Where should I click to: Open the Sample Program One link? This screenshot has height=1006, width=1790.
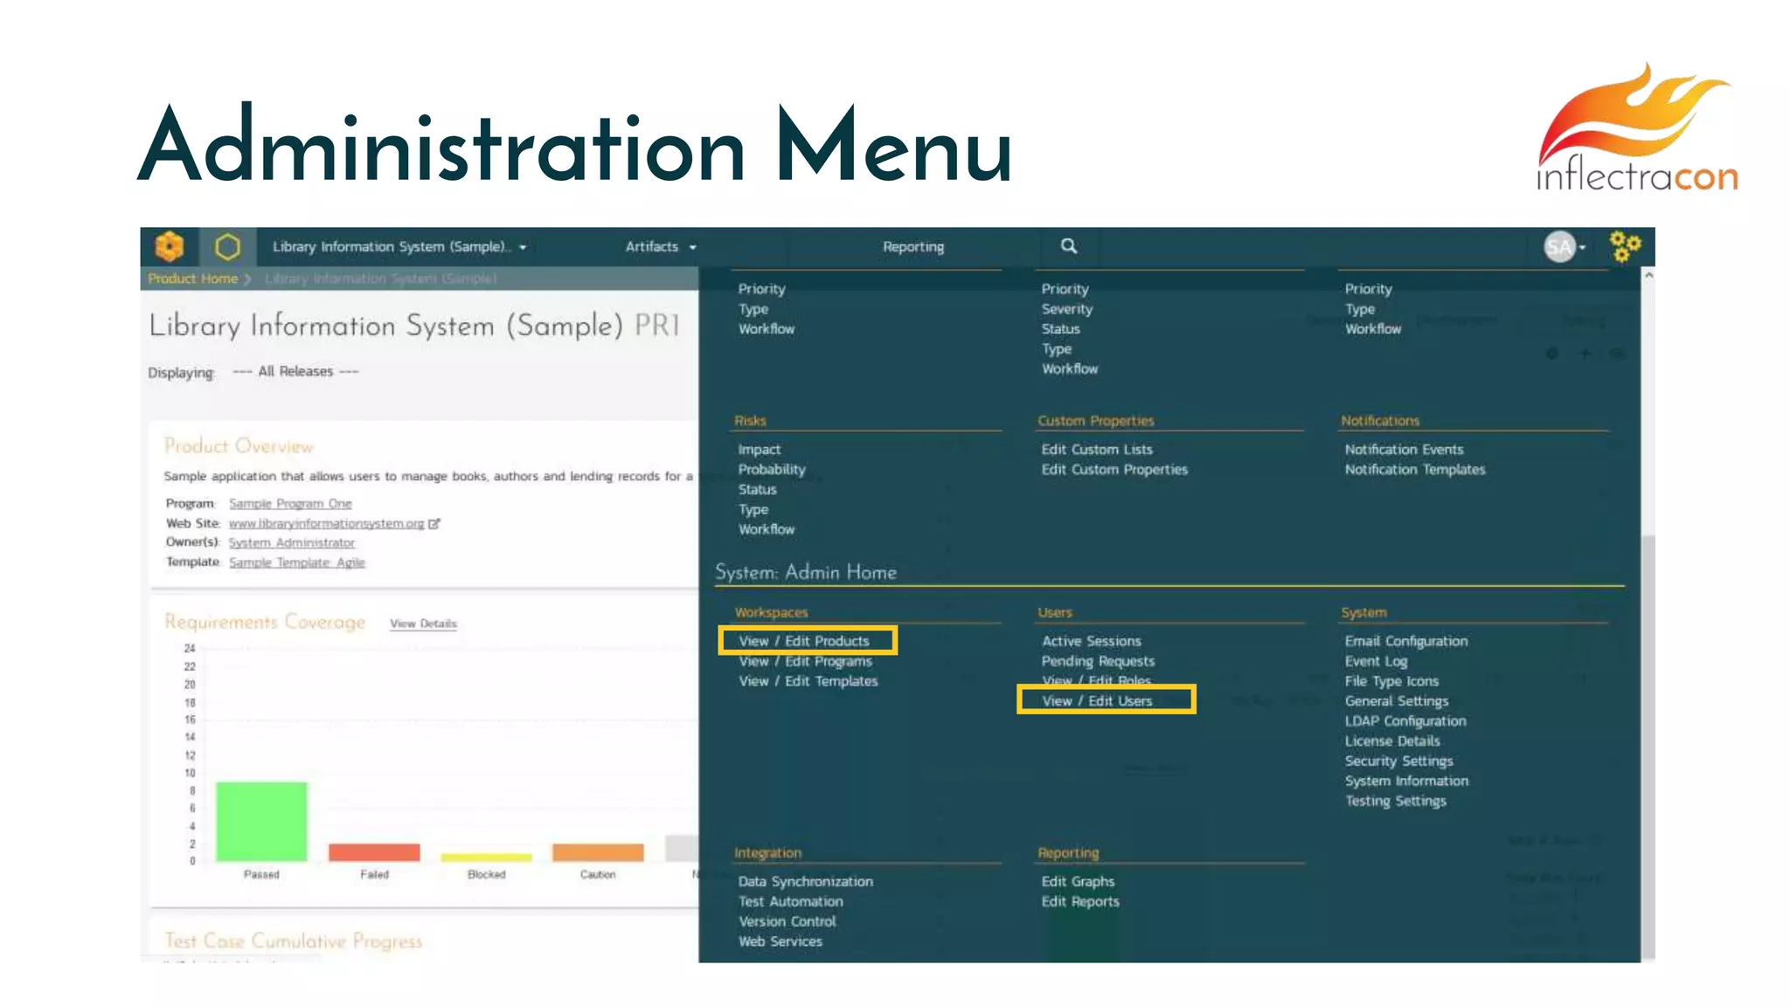pyautogui.click(x=290, y=504)
